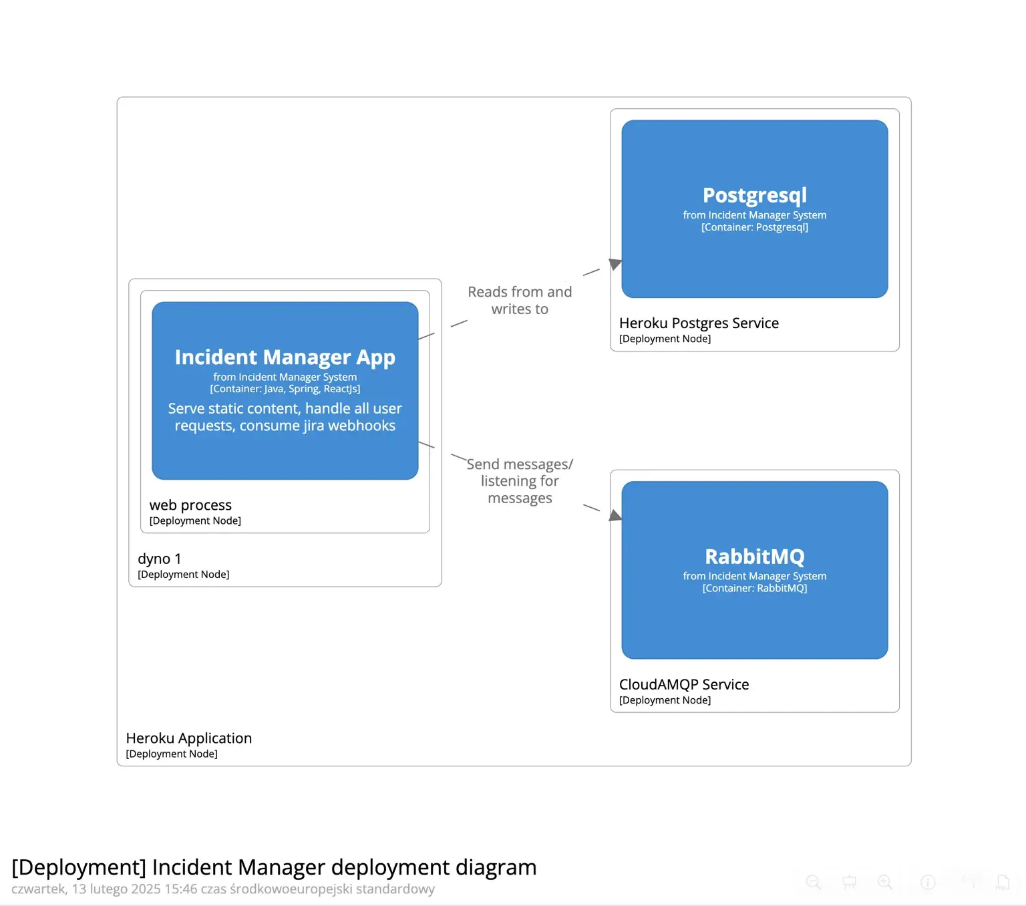
Task: Click the Incident Manager deployment diagram title
Action: point(274,867)
